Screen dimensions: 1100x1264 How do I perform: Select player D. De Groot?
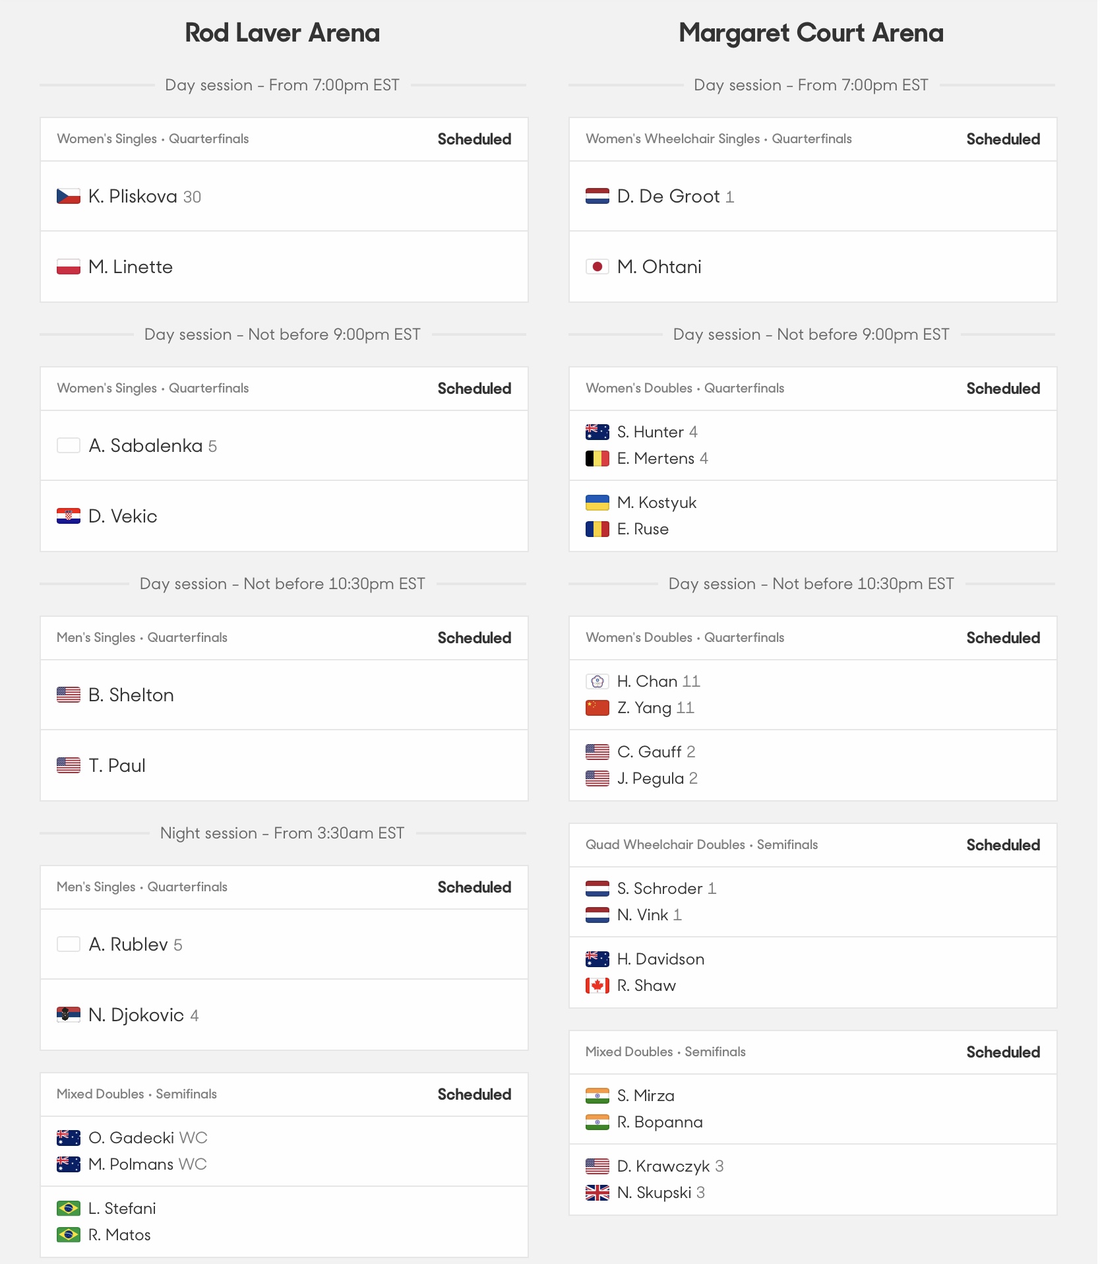coord(668,197)
